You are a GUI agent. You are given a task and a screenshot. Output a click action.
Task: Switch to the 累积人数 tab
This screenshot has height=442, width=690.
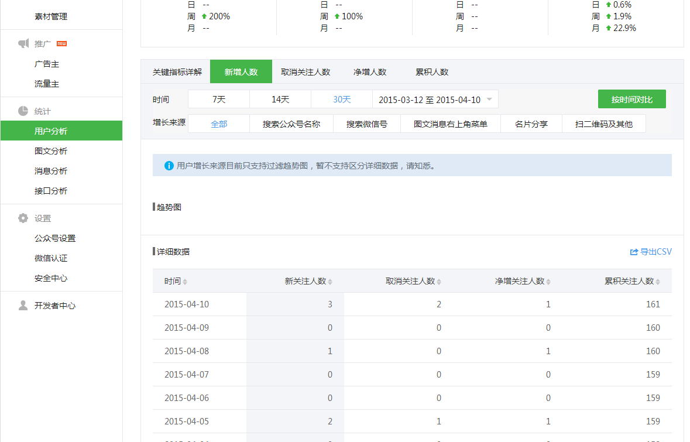point(431,71)
